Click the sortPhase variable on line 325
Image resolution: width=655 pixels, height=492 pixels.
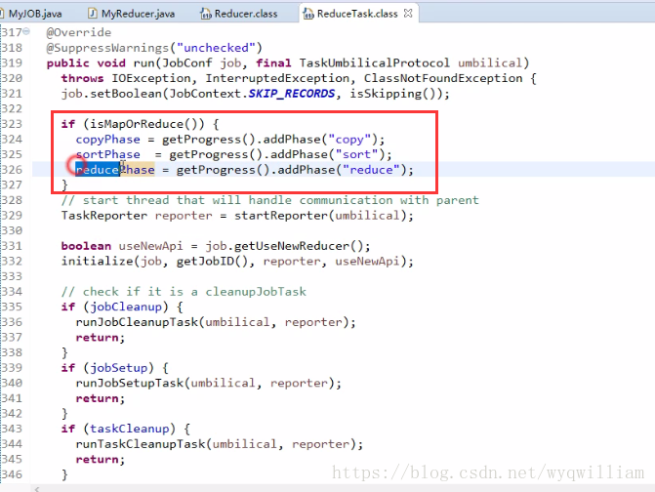(x=107, y=154)
